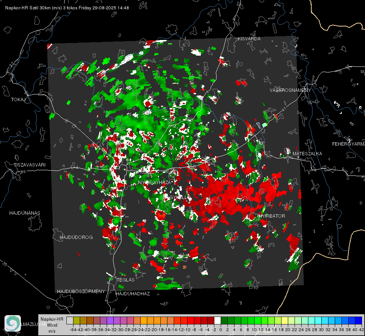Select the VÁSÁROSNAMÉNY city label

pos(290,90)
